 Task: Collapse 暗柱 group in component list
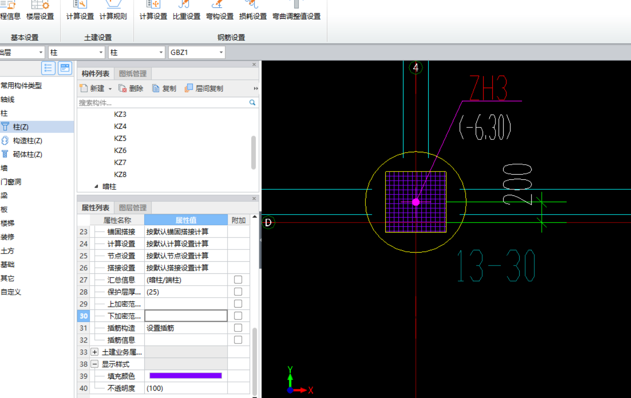97,186
